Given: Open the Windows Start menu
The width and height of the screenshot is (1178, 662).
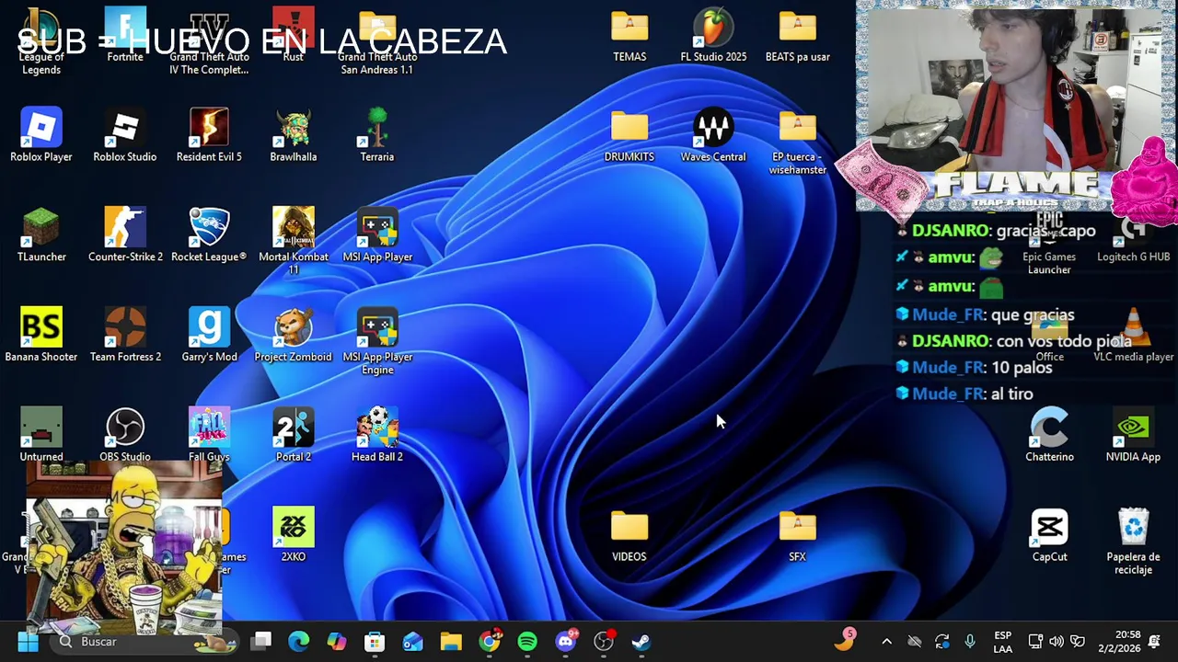Looking at the screenshot, I should tap(28, 642).
